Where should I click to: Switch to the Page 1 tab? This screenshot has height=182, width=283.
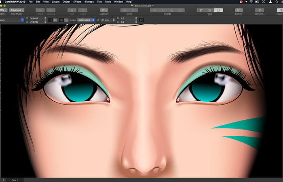[15, 180]
